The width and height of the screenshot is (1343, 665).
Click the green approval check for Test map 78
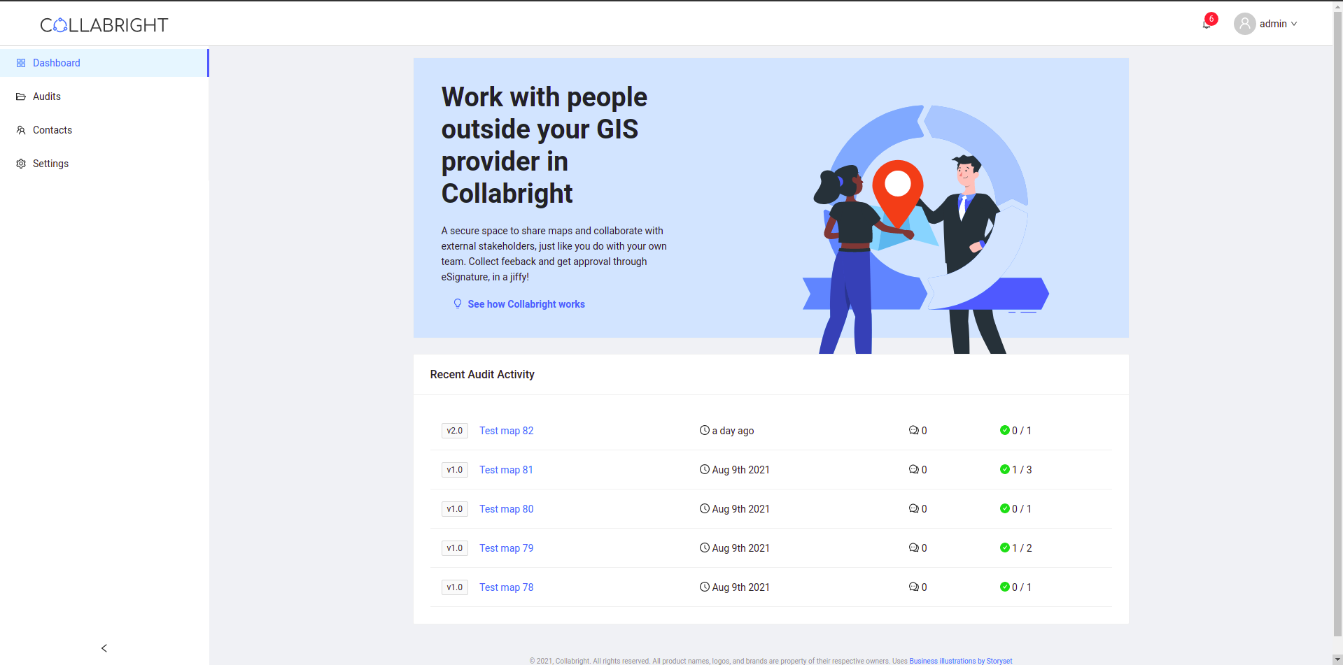1005,587
